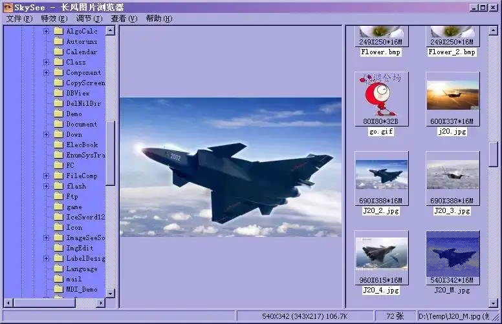
Task: Select the Class tree item label
Action: (76, 62)
